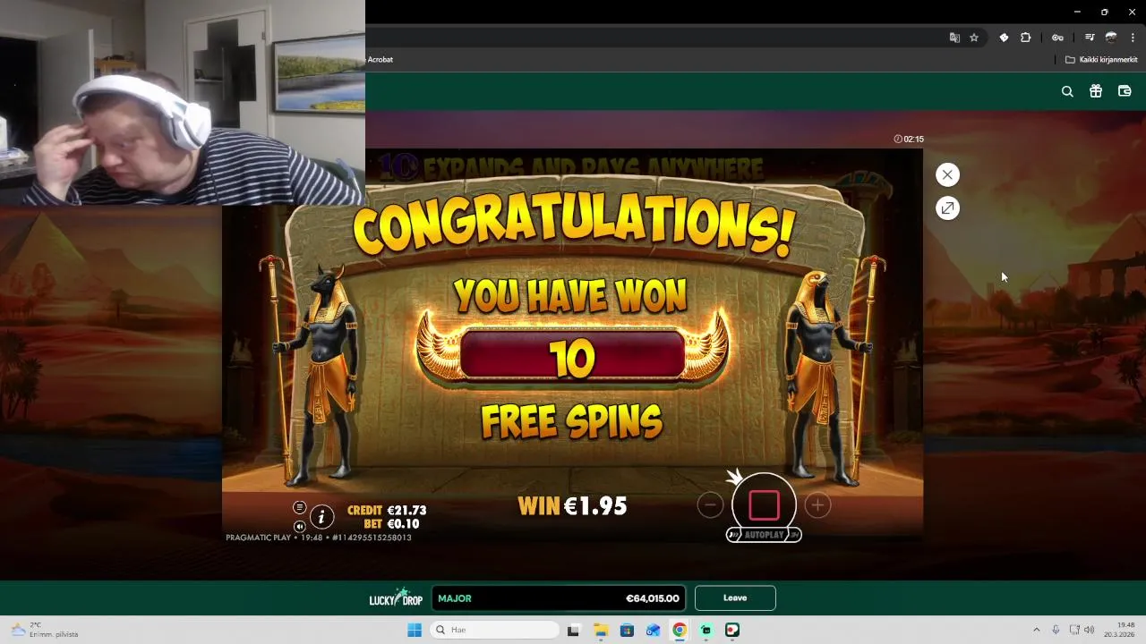The width and height of the screenshot is (1146, 644).
Task: Open File Explorer from the taskbar
Action: (x=601, y=630)
